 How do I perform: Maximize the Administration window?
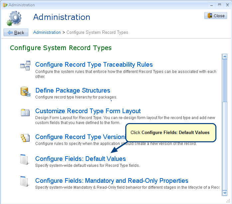[219, 5]
